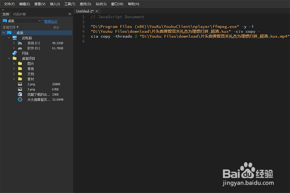The height and width of the screenshot is (193, 290).
Task: Select 软件 (D:) in the tree
Action: 34,48
